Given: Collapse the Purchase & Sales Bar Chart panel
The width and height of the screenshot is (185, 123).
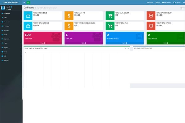Looking at the screenshot, I should pyautogui.click(x=125, y=48).
